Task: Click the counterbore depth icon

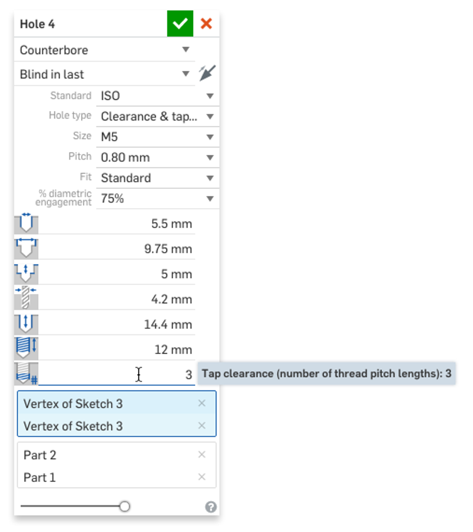Action: tap(26, 274)
